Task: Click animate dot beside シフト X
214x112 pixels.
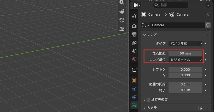Action: pyautogui.click(x=206, y=70)
